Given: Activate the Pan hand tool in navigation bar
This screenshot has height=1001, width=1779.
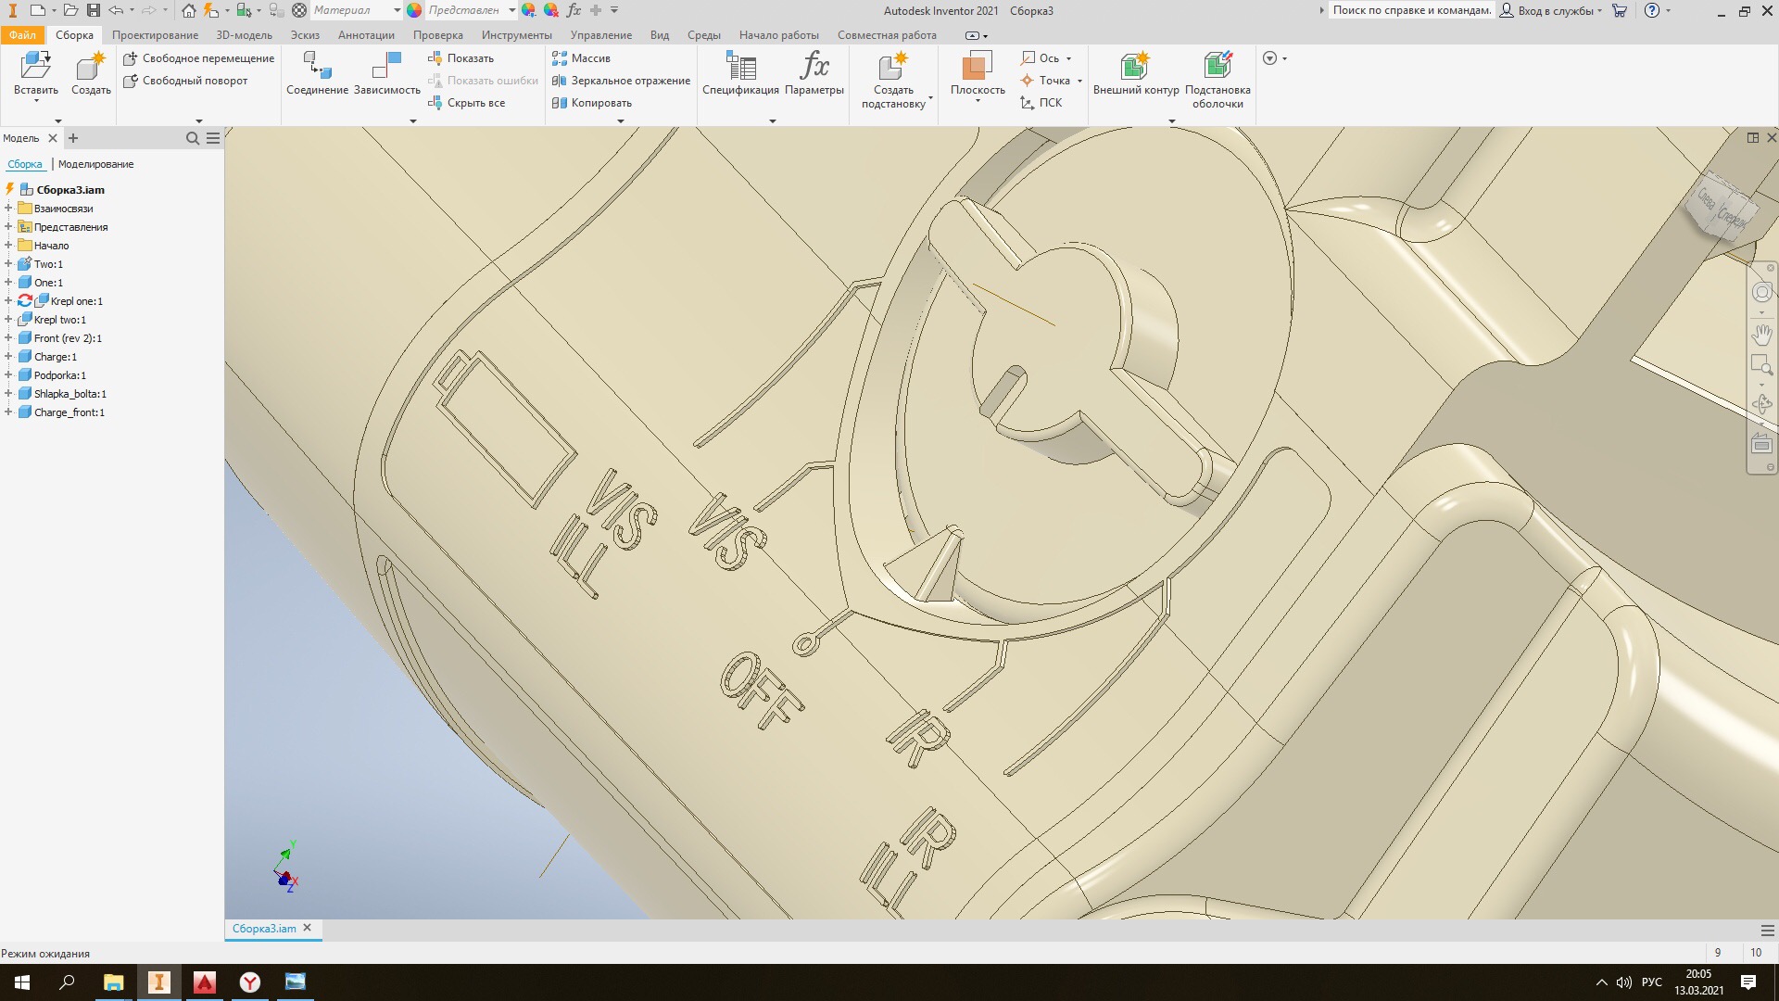Looking at the screenshot, I should point(1761,334).
